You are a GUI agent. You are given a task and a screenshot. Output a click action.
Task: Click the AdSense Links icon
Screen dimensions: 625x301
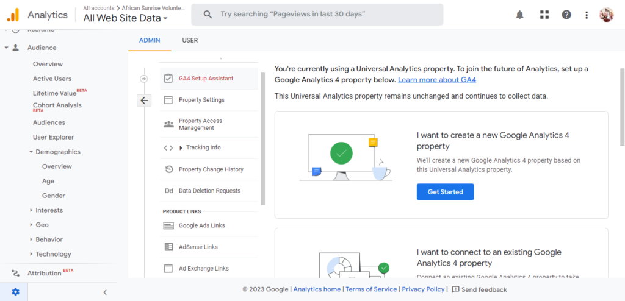168,247
